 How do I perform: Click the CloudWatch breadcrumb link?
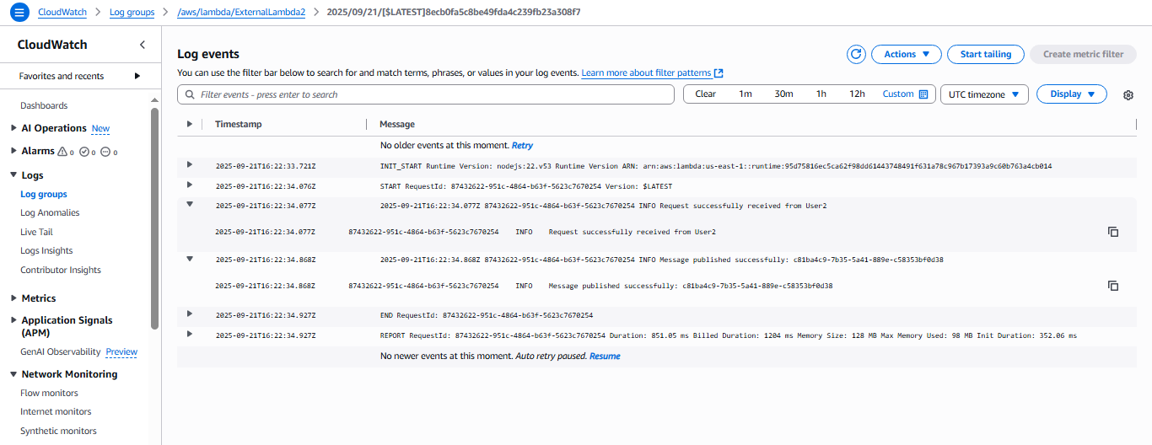point(62,13)
